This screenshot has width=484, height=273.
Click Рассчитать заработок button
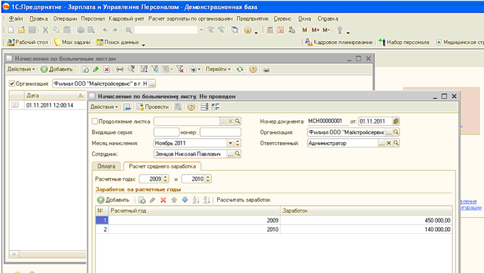pos(244,200)
